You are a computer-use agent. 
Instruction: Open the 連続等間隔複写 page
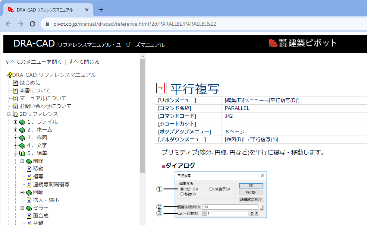[x=51, y=184]
